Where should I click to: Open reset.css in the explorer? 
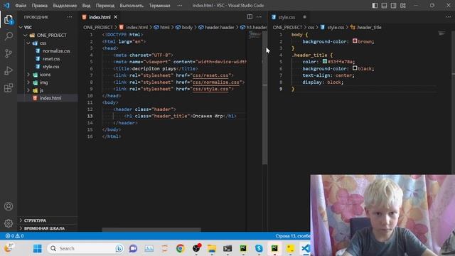click(51, 58)
